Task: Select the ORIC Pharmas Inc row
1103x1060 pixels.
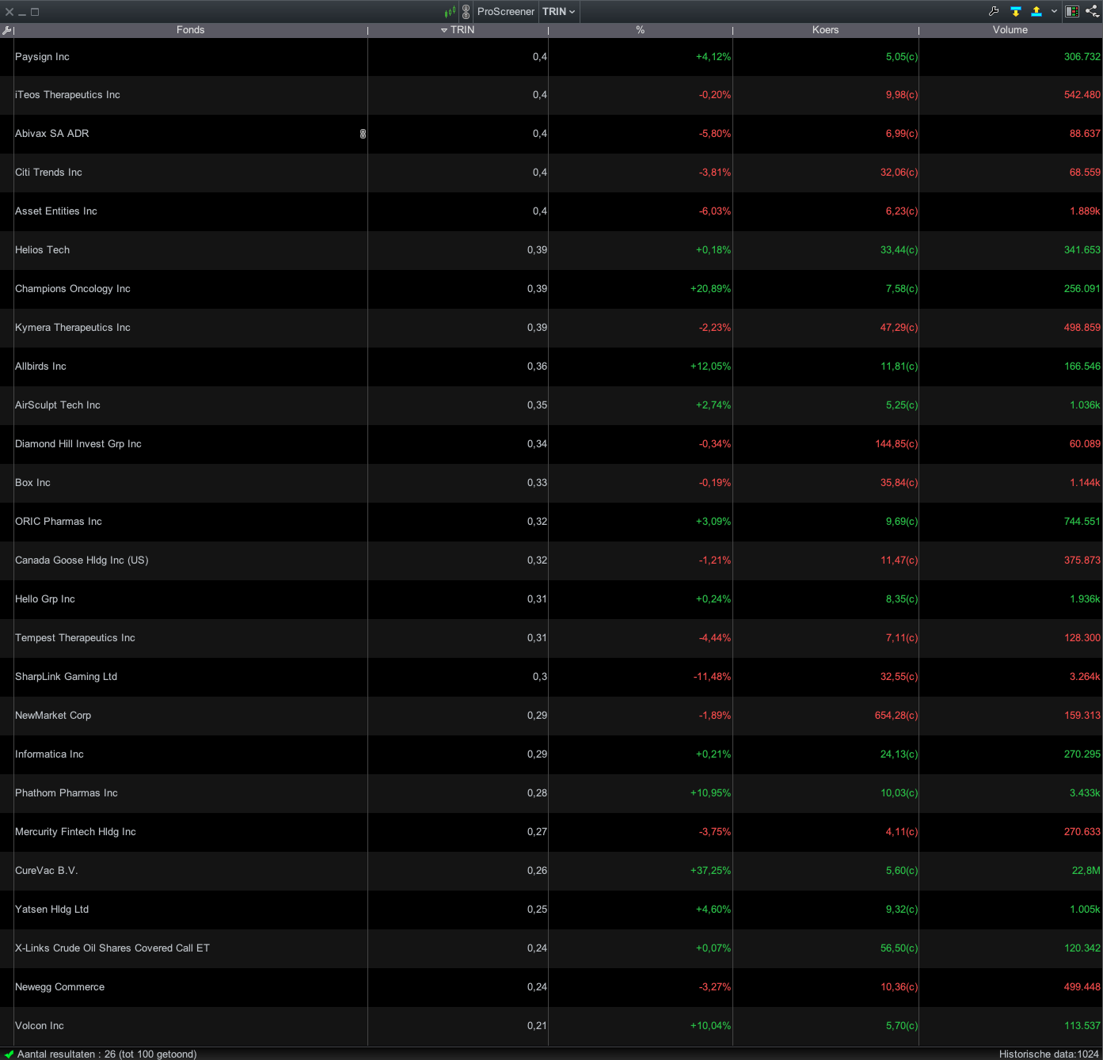Action: tap(551, 522)
